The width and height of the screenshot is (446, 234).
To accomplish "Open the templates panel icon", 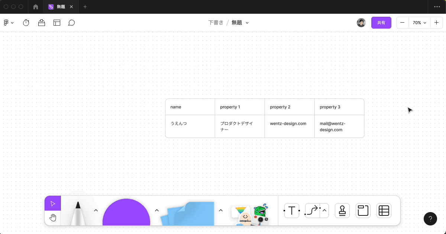I will click(57, 23).
